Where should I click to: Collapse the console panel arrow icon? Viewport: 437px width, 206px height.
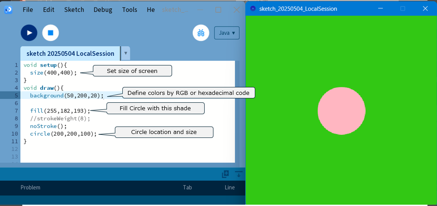point(239,174)
